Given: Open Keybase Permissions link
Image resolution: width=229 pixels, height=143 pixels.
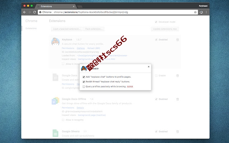Looking at the screenshot, I should click(68, 48).
